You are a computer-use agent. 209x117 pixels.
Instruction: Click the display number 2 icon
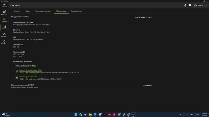pyautogui.click(x=16, y=78)
